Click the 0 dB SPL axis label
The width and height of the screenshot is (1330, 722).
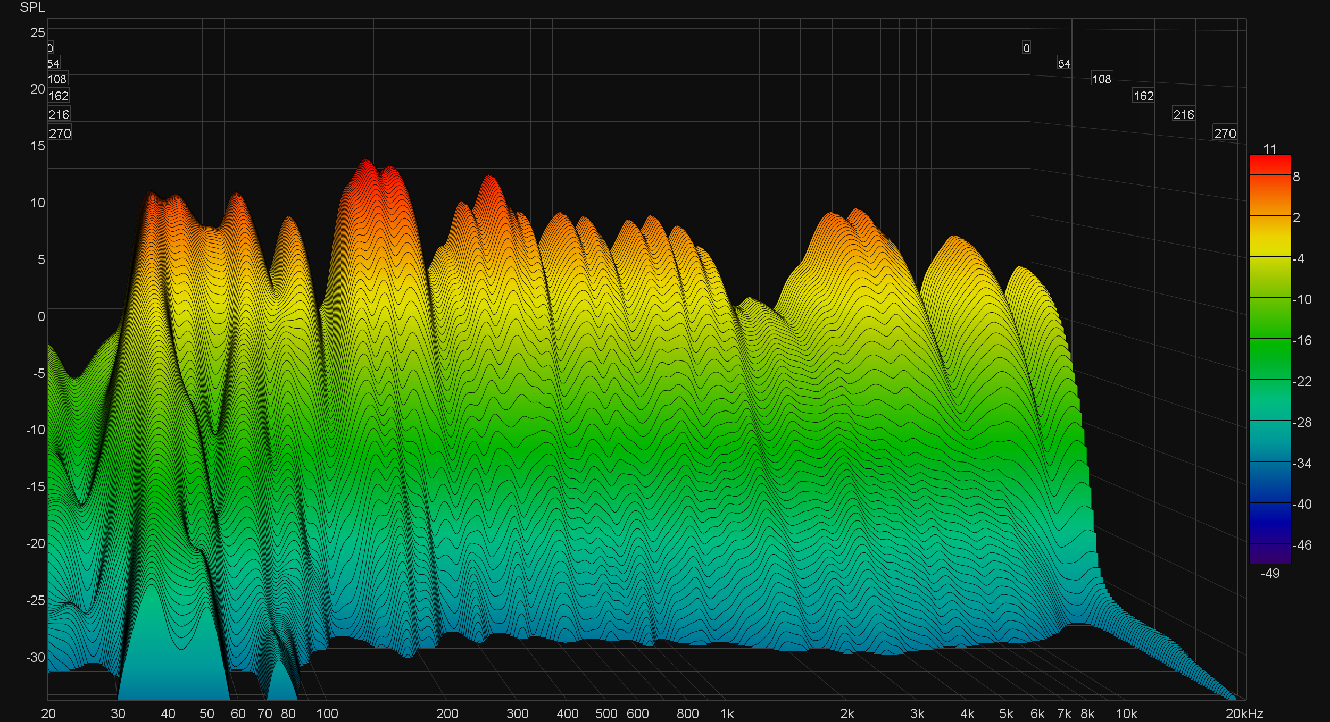click(41, 317)
